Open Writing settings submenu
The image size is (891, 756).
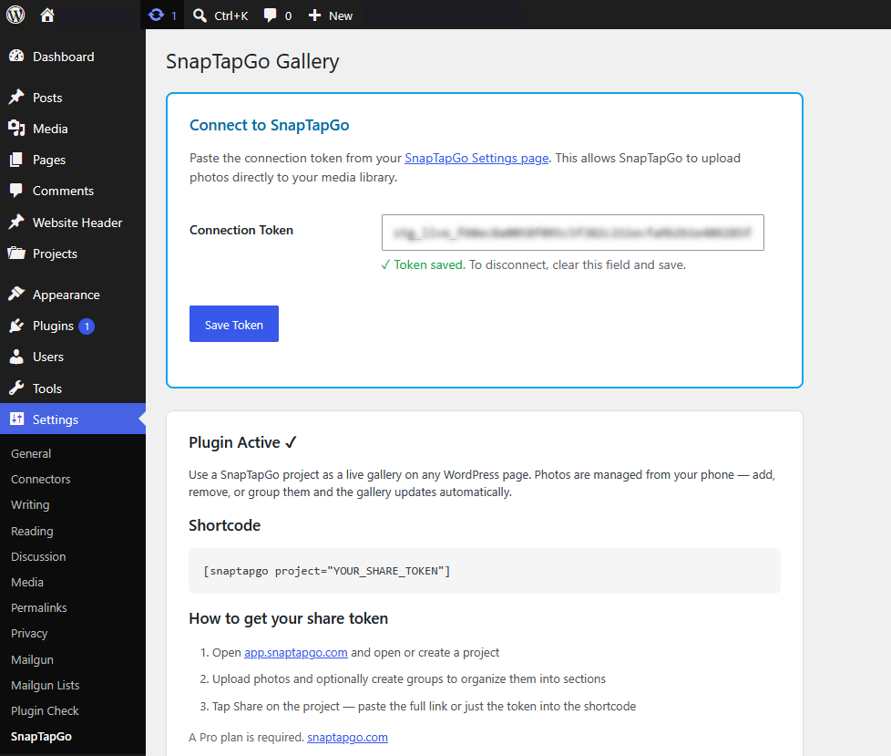click(30, 504)
